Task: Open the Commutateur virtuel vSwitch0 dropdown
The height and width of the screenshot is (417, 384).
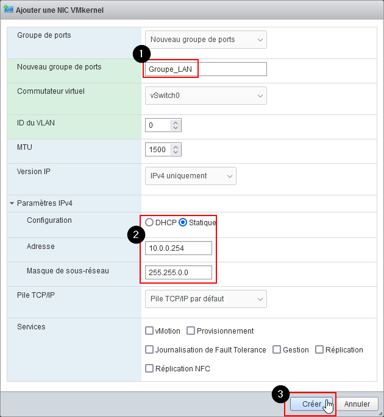Action: 205,96
